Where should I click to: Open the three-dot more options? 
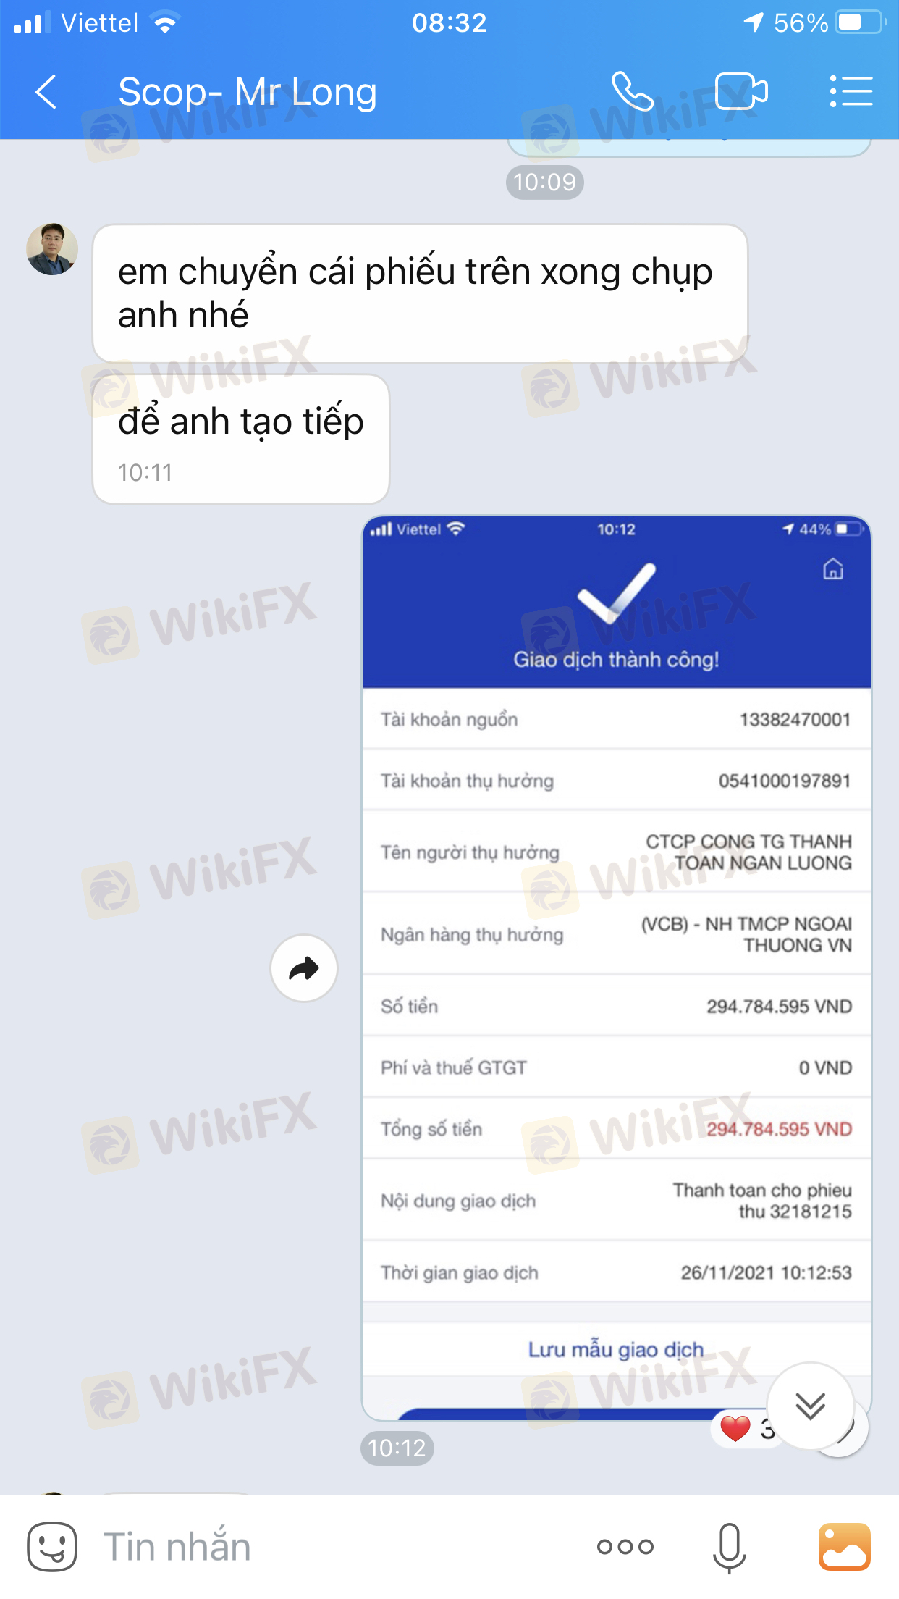[x=625, y=1547]
